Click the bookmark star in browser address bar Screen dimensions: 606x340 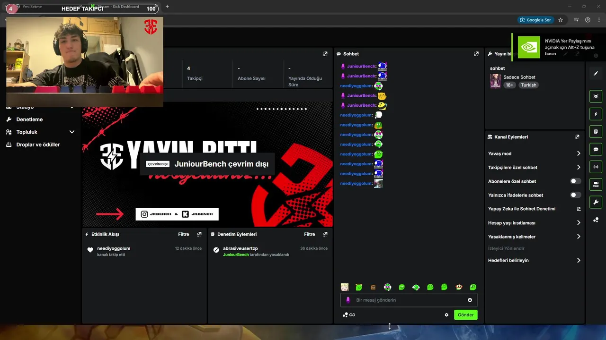tap(561, 20)
